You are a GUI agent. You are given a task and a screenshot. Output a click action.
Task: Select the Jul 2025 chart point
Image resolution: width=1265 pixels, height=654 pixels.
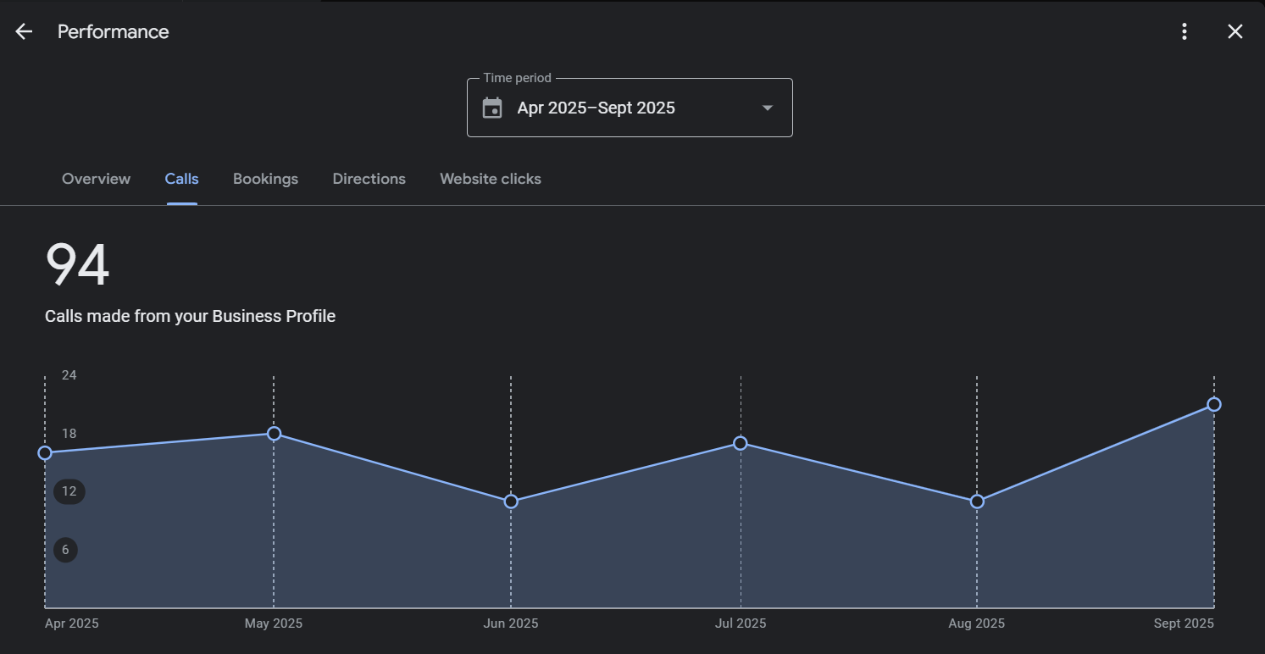click(x=741, y=443)
